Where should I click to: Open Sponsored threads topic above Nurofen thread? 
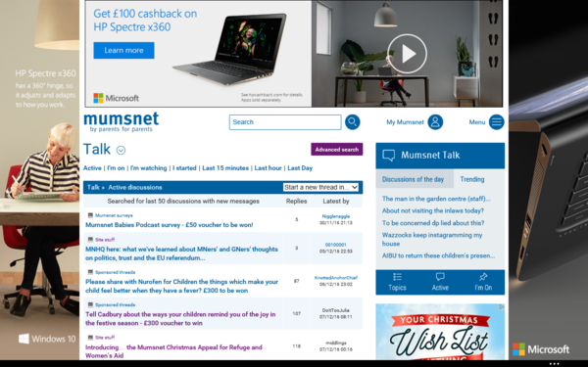(x=115, y=272)
